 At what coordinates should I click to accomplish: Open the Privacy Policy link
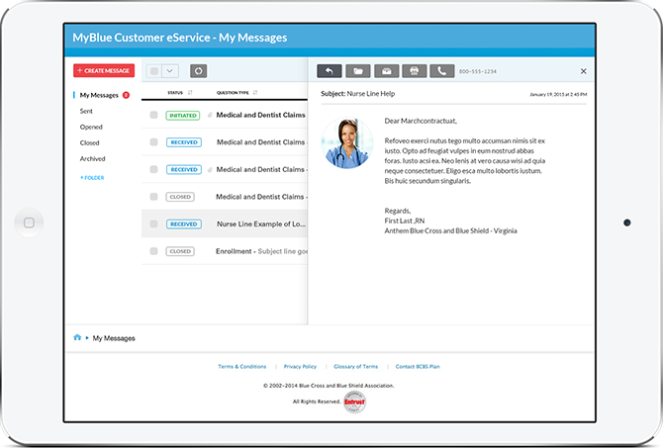[300, 367]
